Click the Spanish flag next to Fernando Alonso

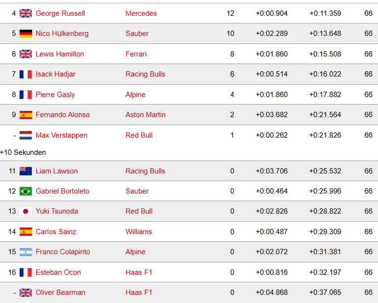(26, 115)
